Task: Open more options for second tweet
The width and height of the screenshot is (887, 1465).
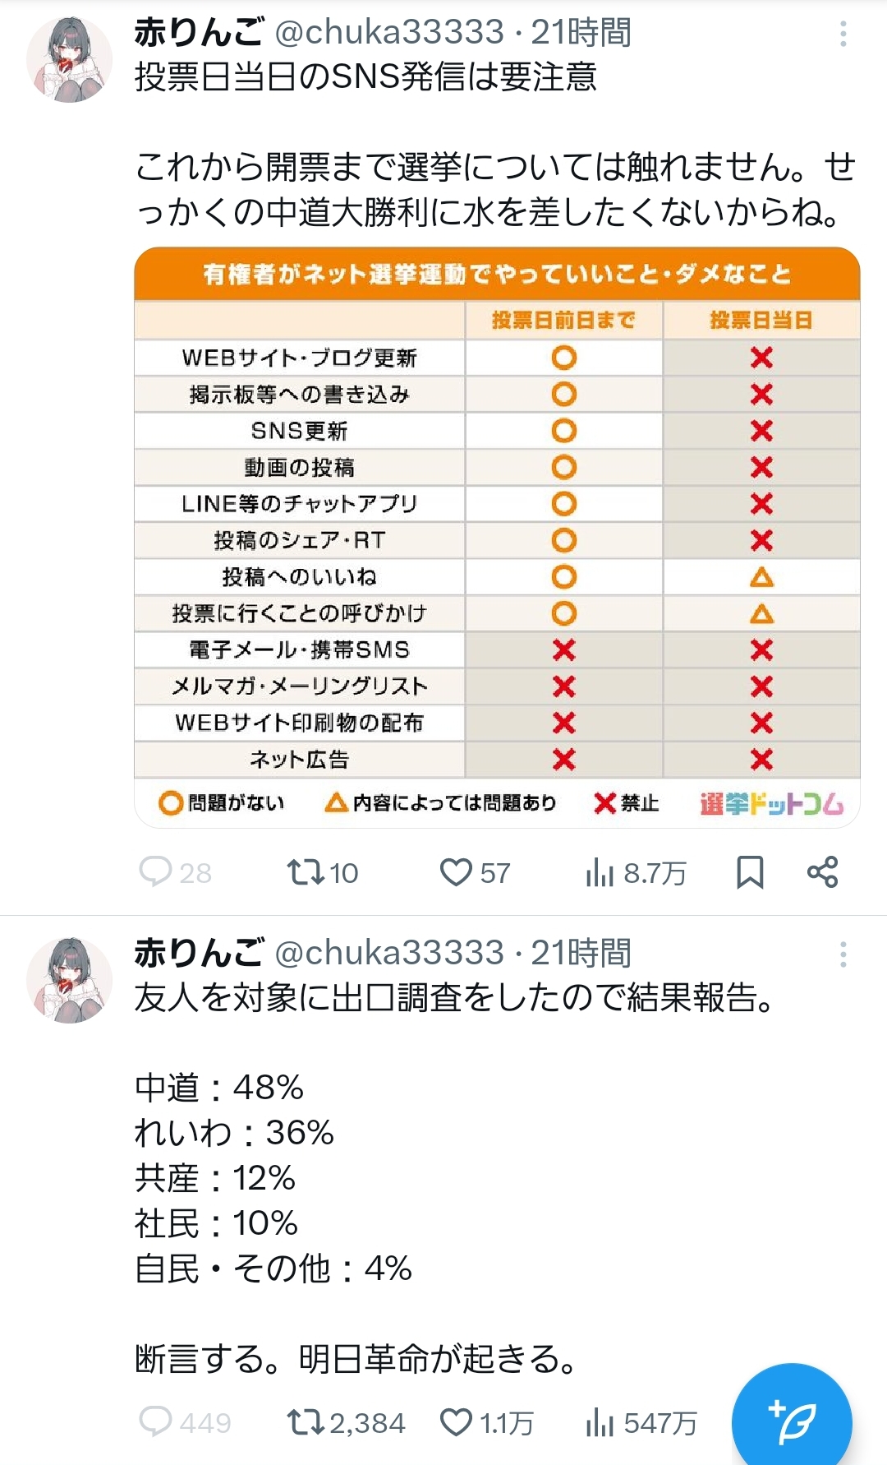Action: (x=843, y=954)
